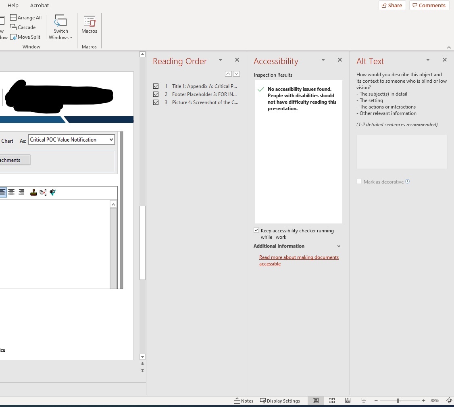454x407 pixels.
Task: Move item down in Reading Order
Action: tap(236, 74)
